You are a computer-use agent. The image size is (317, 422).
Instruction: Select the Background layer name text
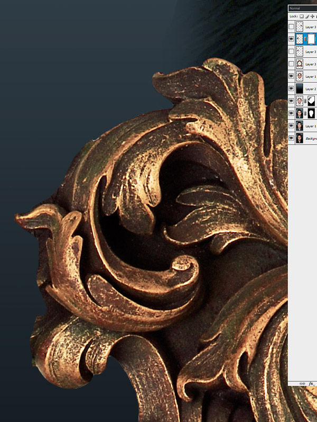311,139
